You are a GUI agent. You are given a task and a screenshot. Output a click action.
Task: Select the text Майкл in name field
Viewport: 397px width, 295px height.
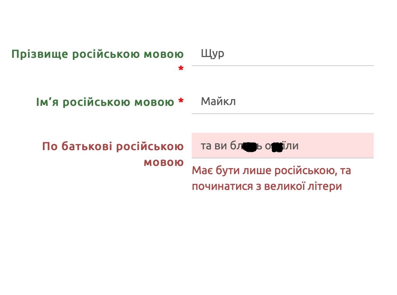coord(218,101)
